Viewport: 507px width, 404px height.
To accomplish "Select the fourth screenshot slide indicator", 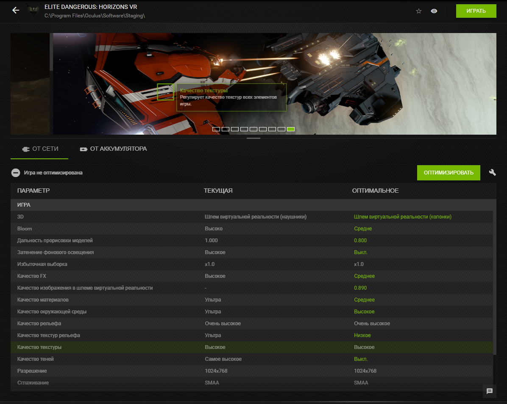I will (x=244, y=129).
